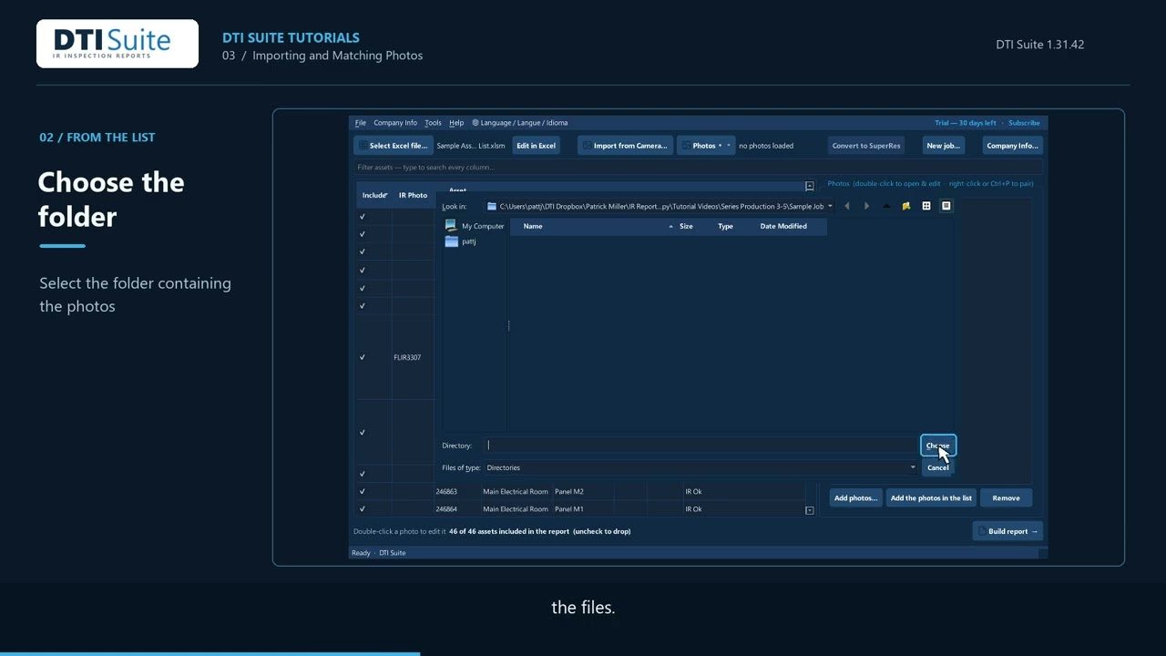
Task: Expand the Files of type dropdown
Action: [913, 467]
